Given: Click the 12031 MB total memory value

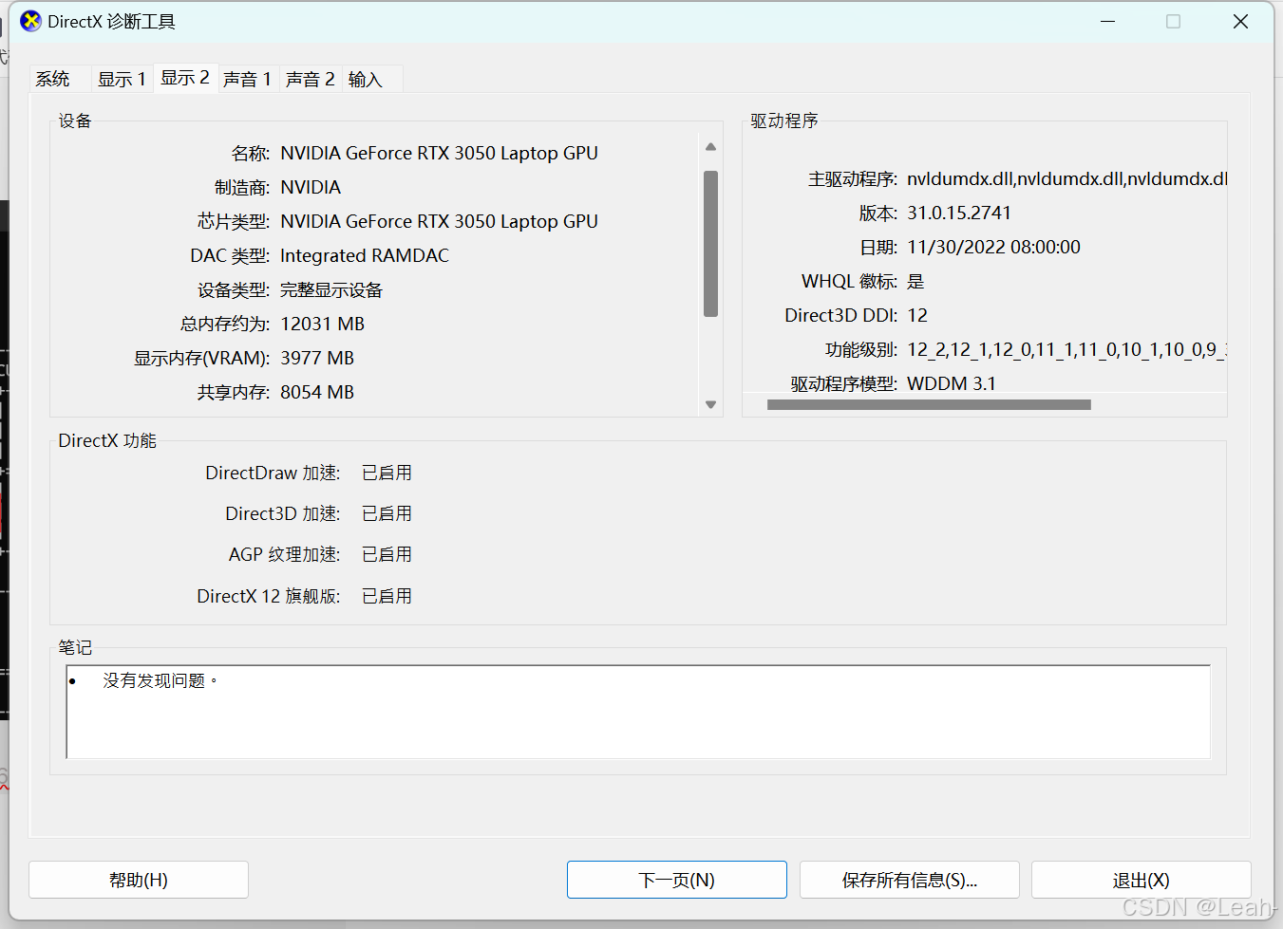Looking at the screenshot, I should point(322,324).
